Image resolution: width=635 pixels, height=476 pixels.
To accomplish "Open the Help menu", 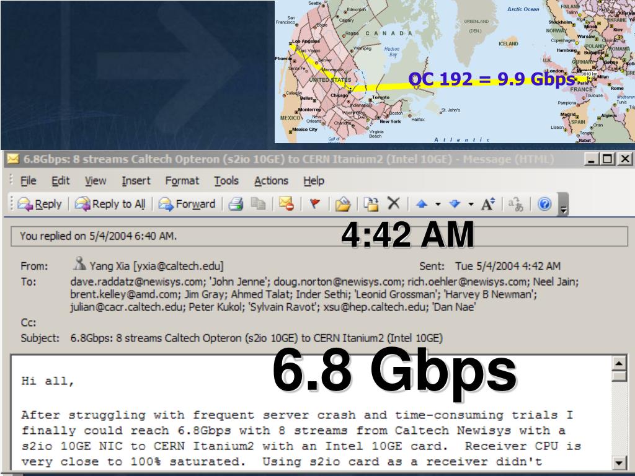I will (x=314, y=180).
